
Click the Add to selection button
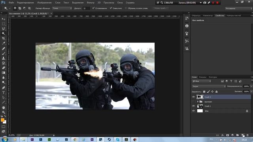tap(20, 8)
